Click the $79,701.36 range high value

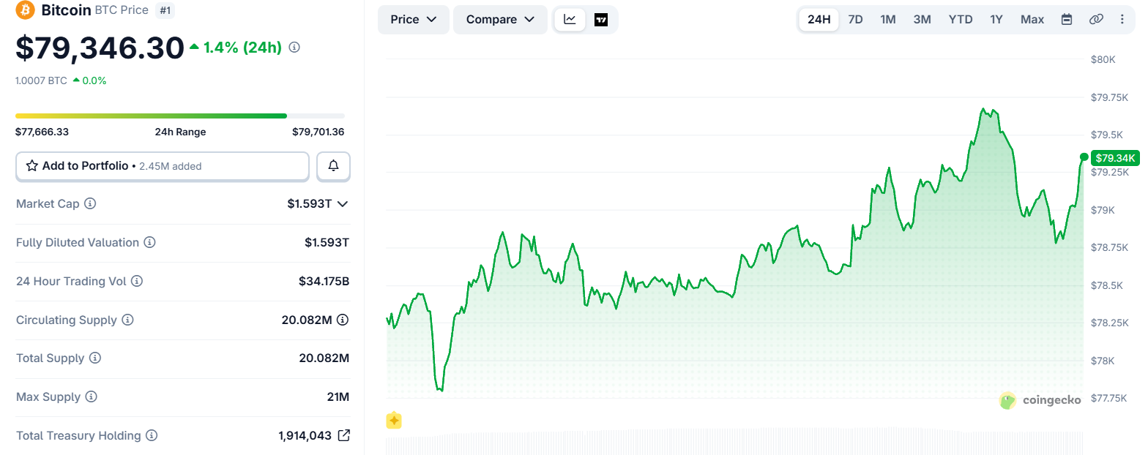point(318,132)
